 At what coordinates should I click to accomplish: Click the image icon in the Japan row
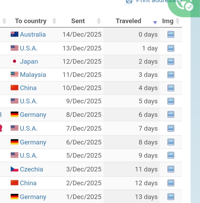[x=171, y=62]
